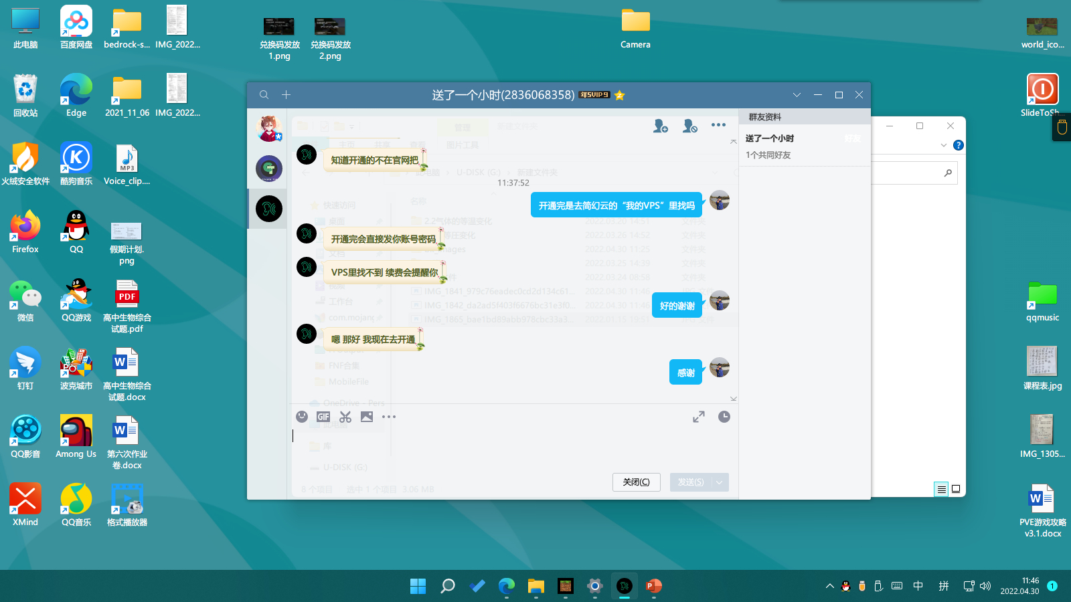Open the notification center badge
This screenshot has height=602, width=1071.
1052,586
